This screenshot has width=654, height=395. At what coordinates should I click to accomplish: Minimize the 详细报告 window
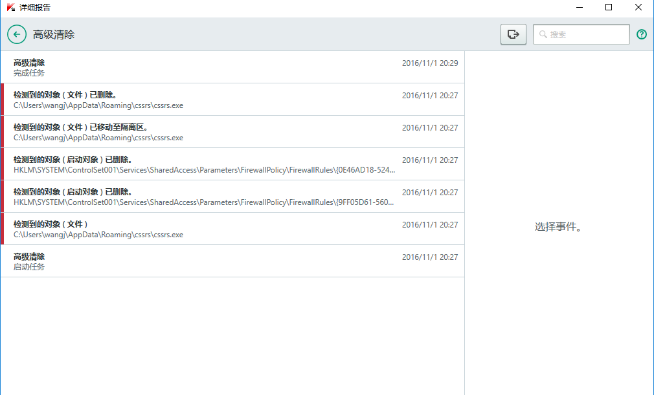pyautogui.click(x=579, y=8)
